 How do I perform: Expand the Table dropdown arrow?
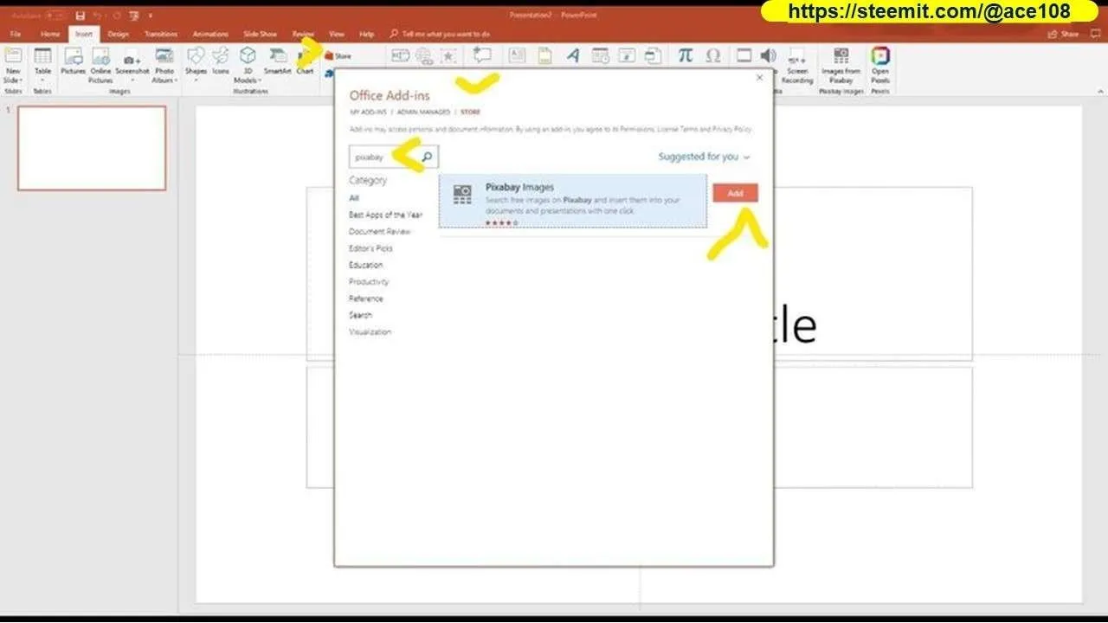point(42,80)
